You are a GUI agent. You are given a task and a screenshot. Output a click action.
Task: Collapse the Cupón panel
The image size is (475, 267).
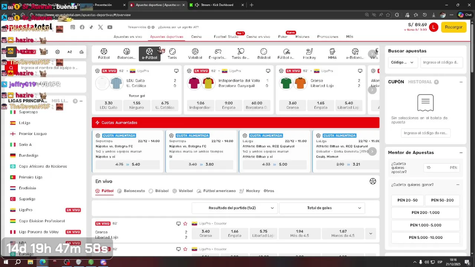point(461,82)
